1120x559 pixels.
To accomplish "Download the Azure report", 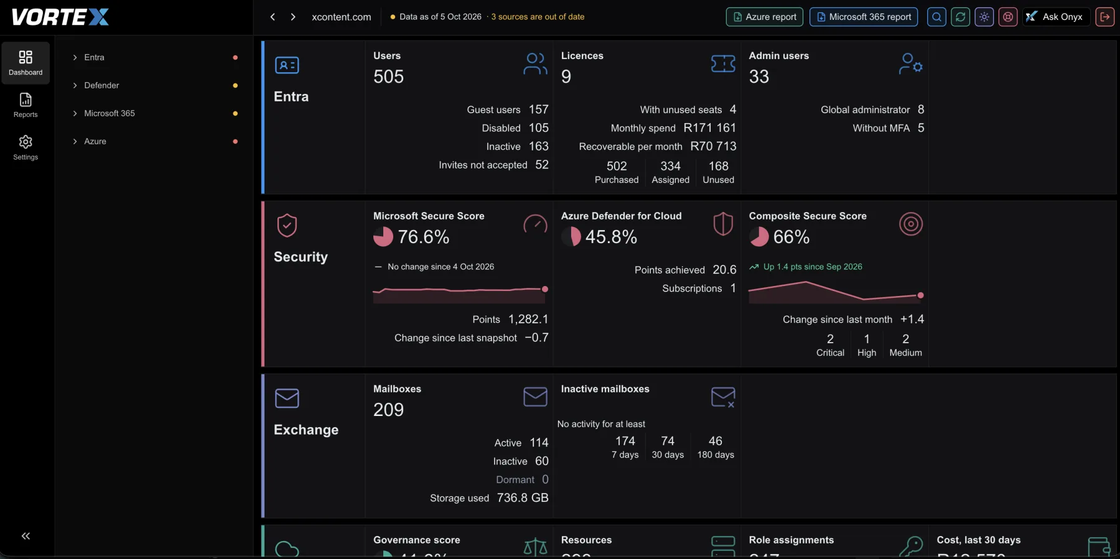I will tap(764, 17).
